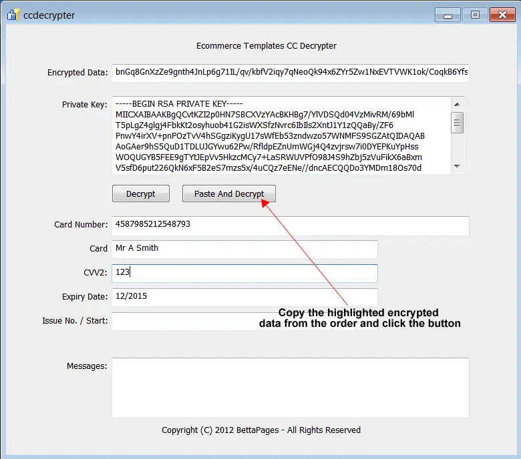Click the ccdecrypter window title bar text
Image resolution: width=521 pixels, height=459 pixels.
(x=49, y=15)
